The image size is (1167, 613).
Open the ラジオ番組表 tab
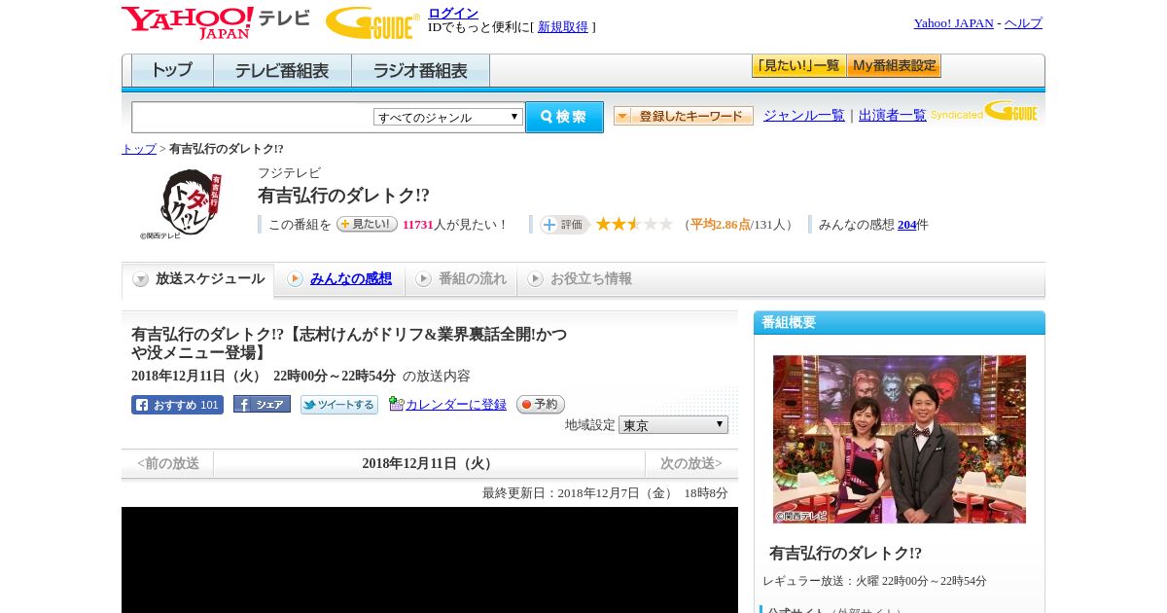point(420,71)
